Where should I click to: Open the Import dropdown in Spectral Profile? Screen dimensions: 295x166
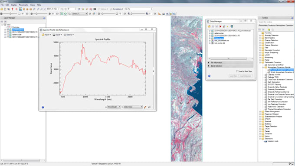pos(46,35)
